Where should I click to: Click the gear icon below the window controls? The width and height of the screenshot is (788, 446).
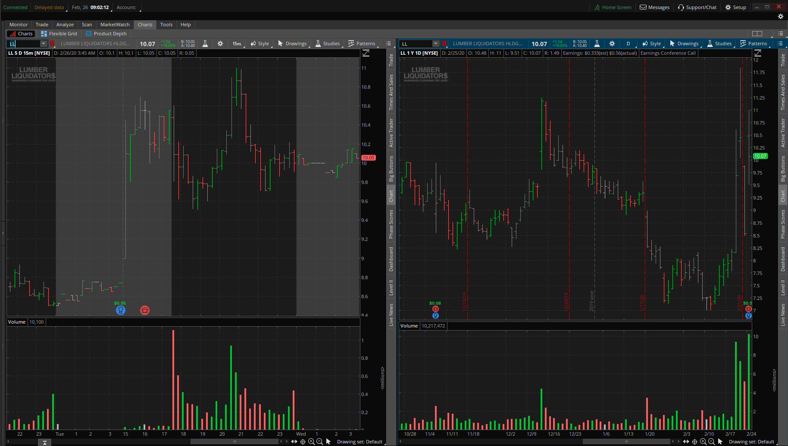[780, 16]
